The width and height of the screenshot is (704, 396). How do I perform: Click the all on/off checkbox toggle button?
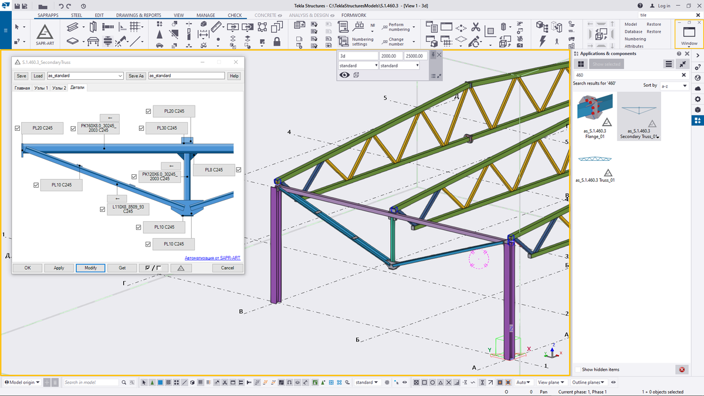point(153,268)
